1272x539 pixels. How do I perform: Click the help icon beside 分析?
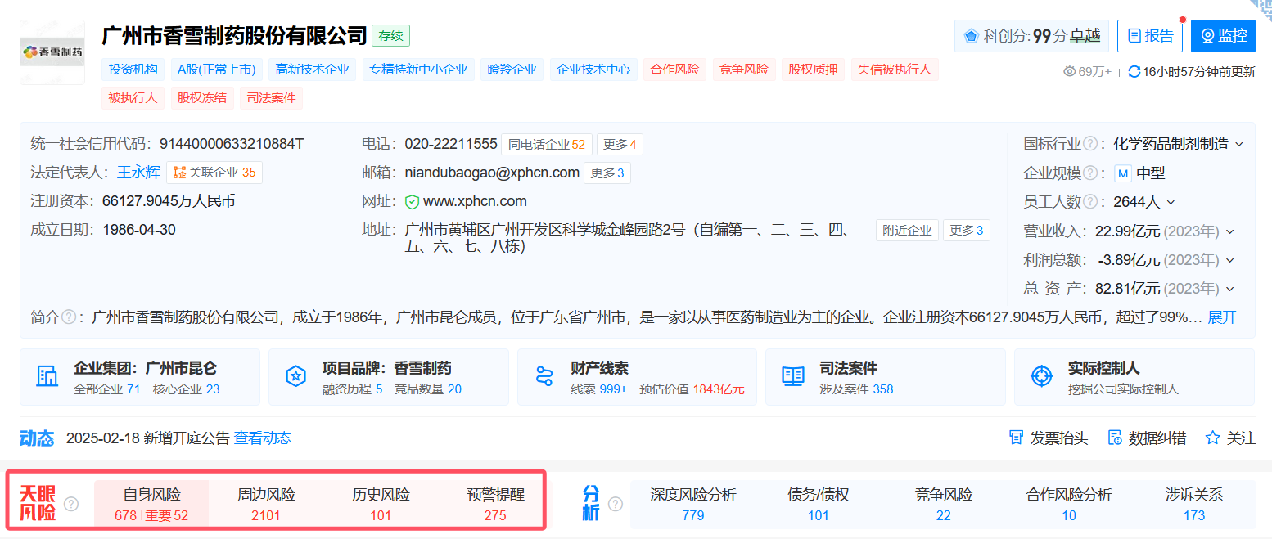pos(616,504)
